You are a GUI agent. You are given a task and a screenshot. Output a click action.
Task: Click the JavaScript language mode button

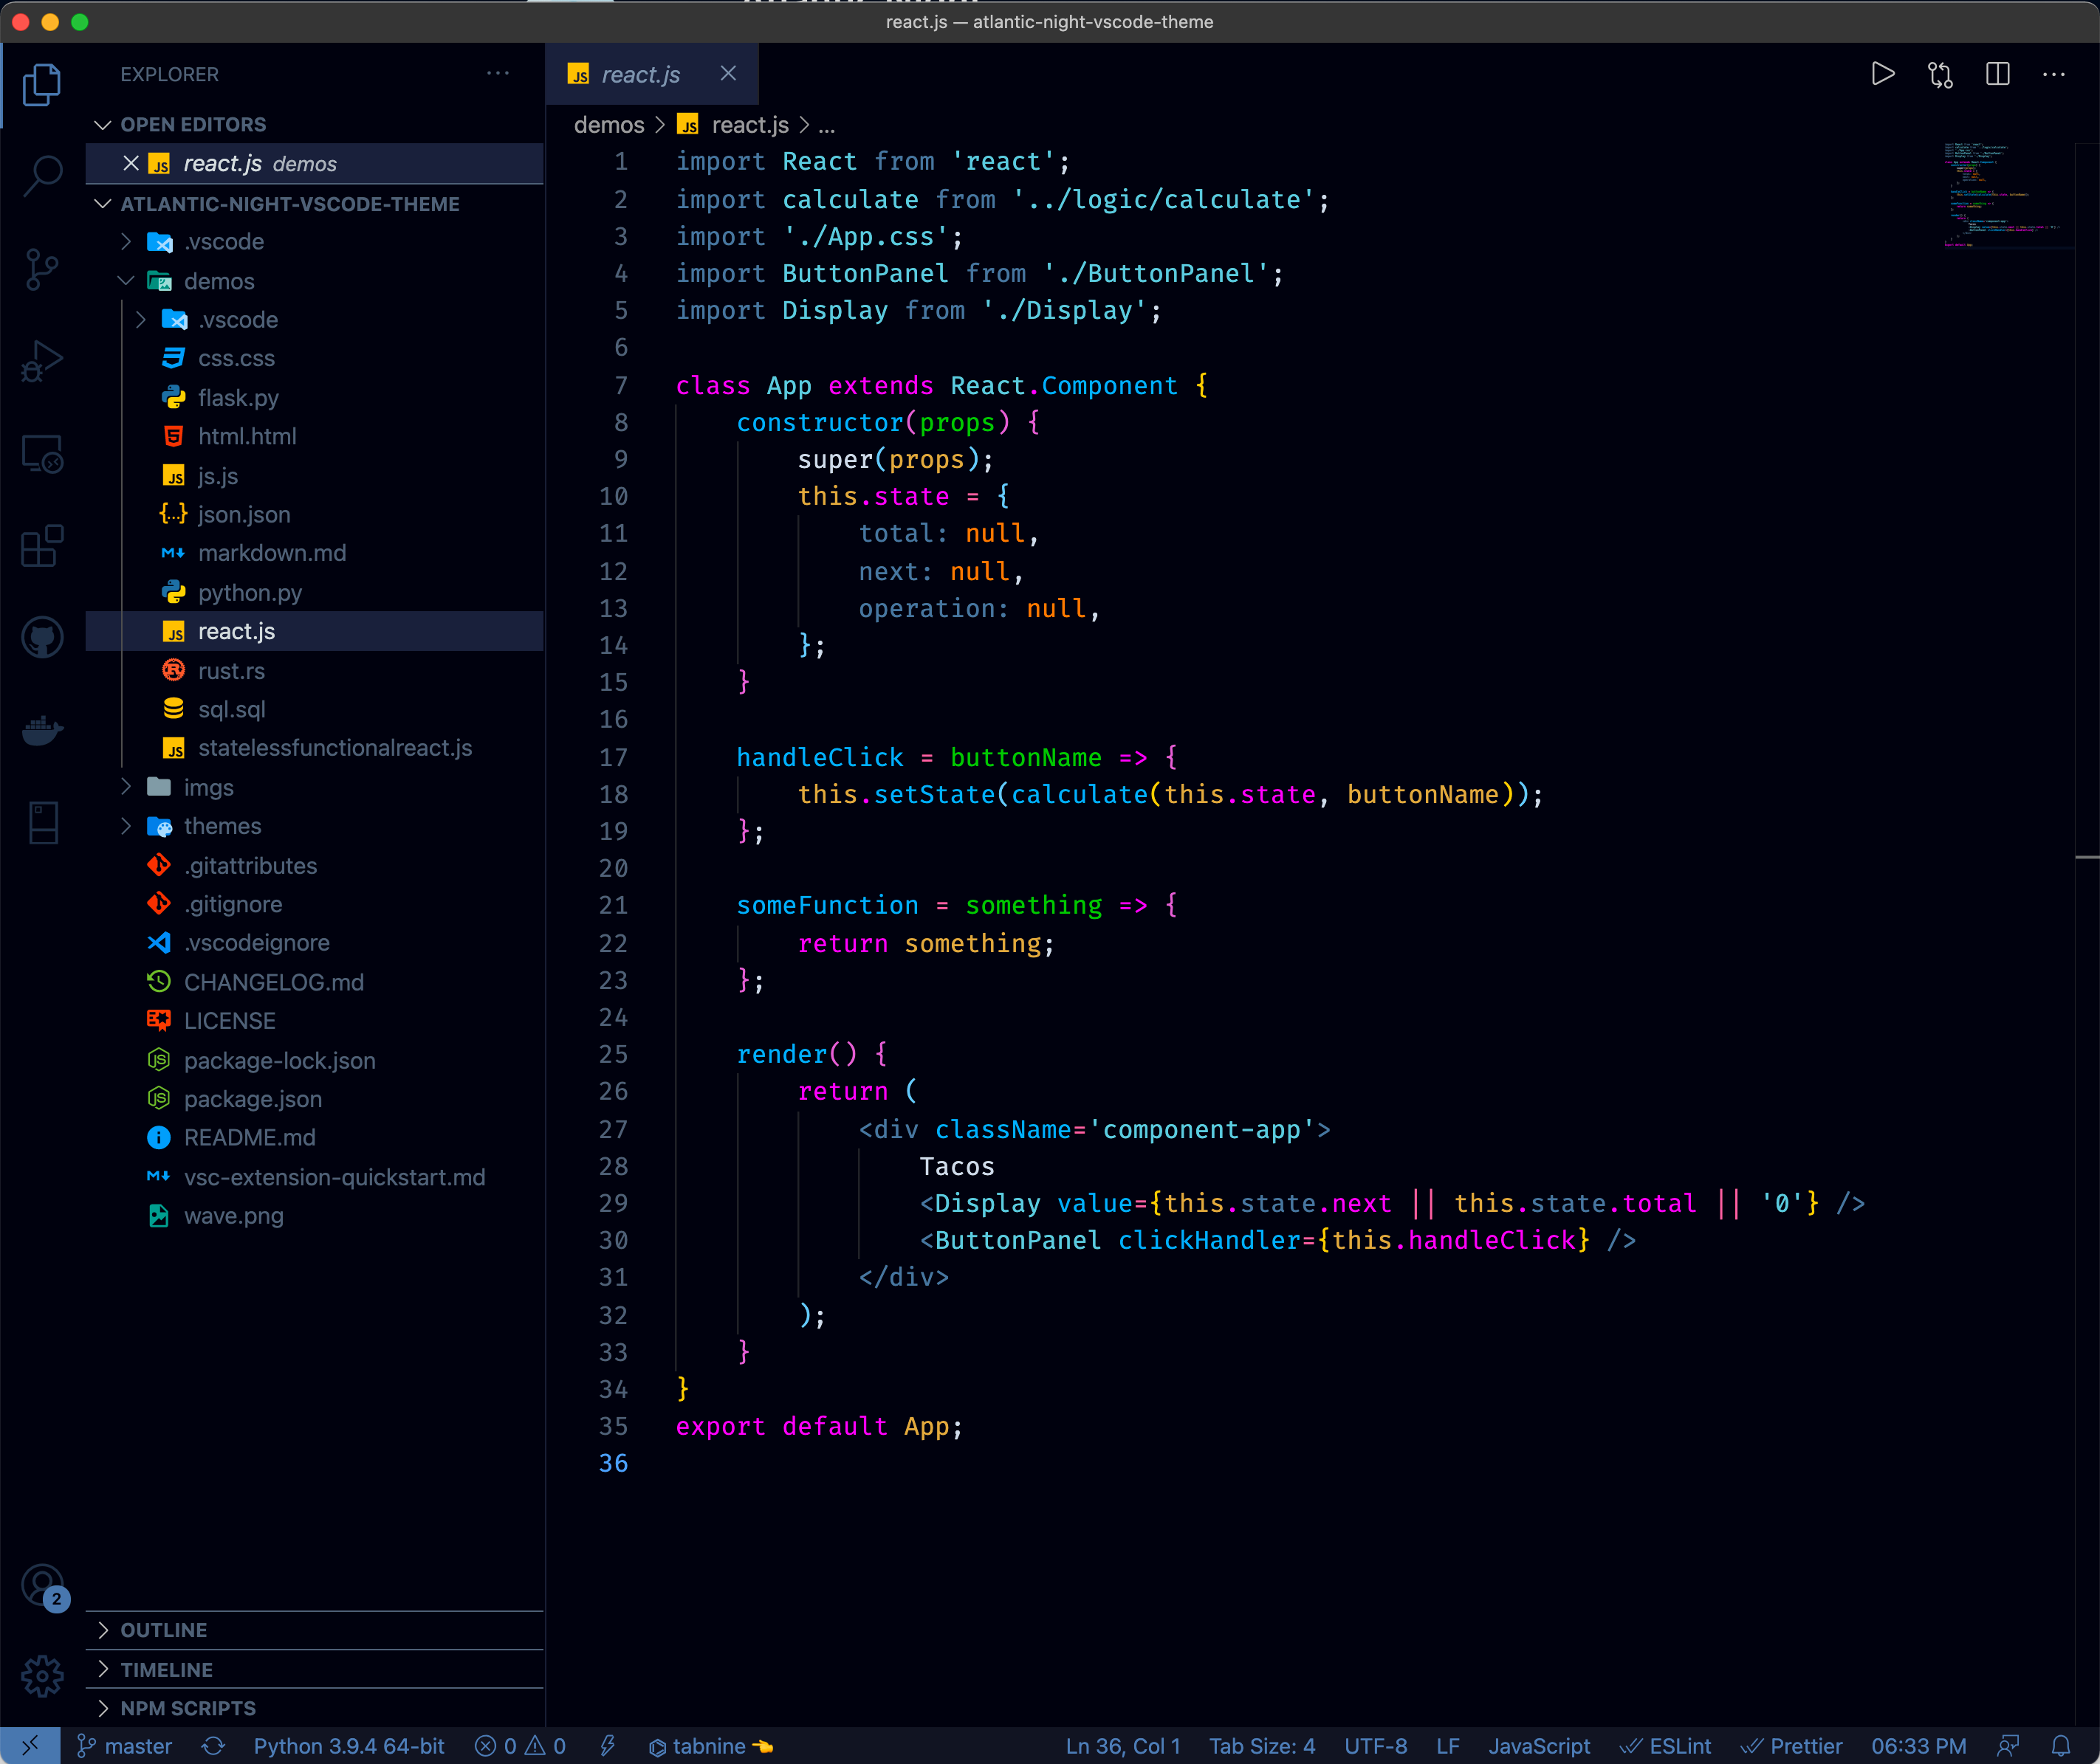(1538, 1746)
